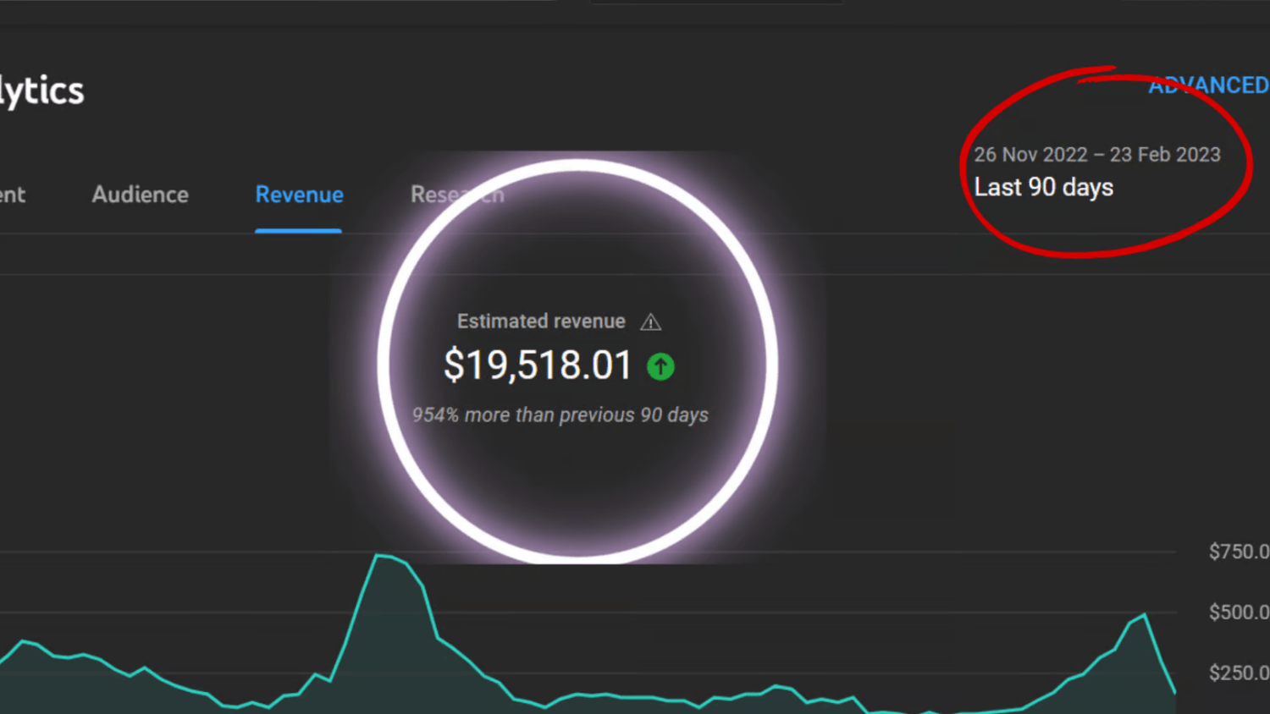1270x714 pixels.
Task: Switch to the Audience tab
Action: [x=141, y=195]
